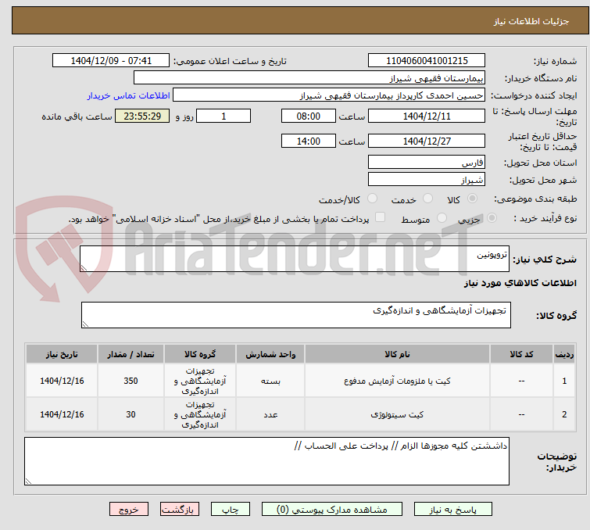Click row number 2 cell

pos(564,414)
